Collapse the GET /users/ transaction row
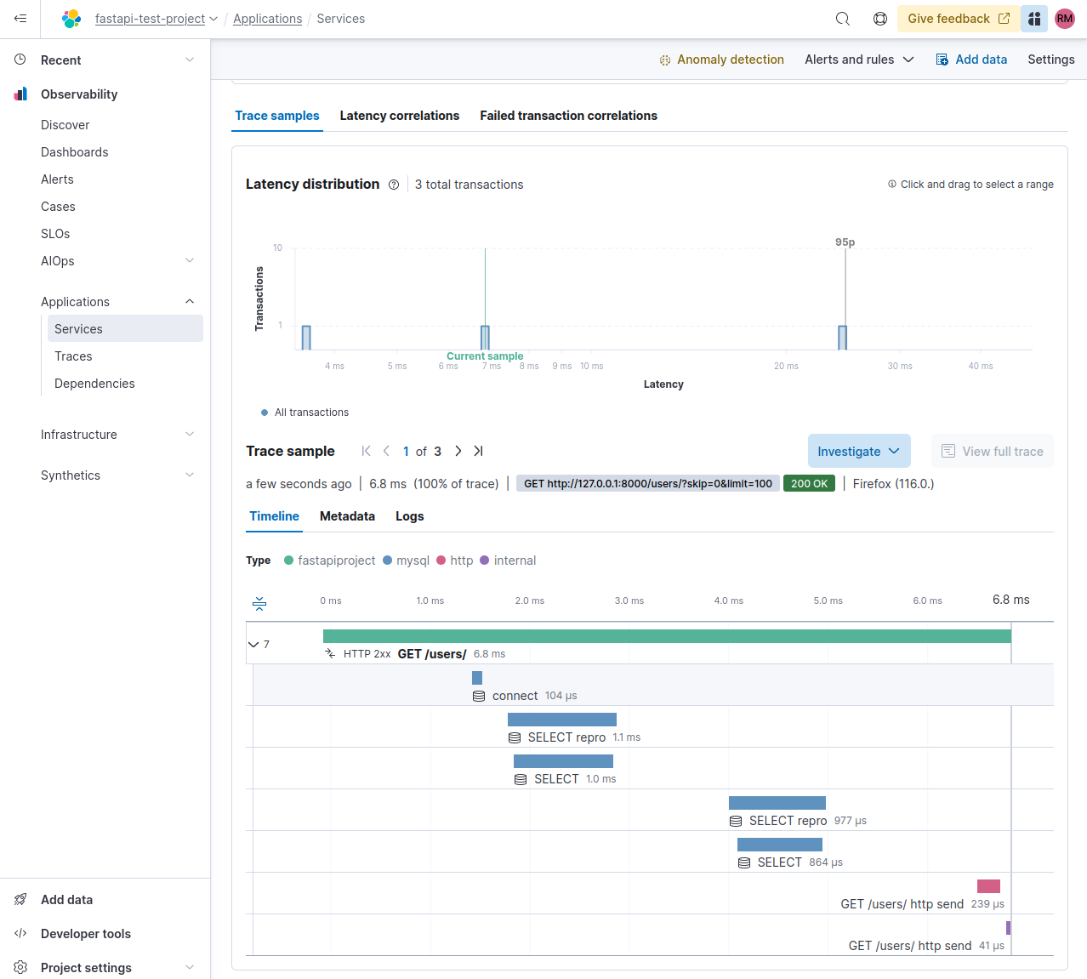Viewport: 1087px width, 979px height. (x=253, y=645)
